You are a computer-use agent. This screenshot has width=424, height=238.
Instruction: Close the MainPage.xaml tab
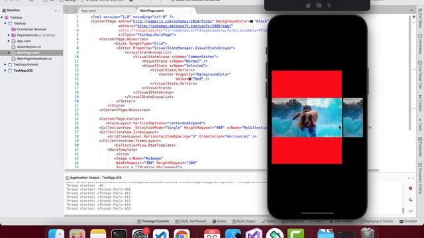coord(191,11)
